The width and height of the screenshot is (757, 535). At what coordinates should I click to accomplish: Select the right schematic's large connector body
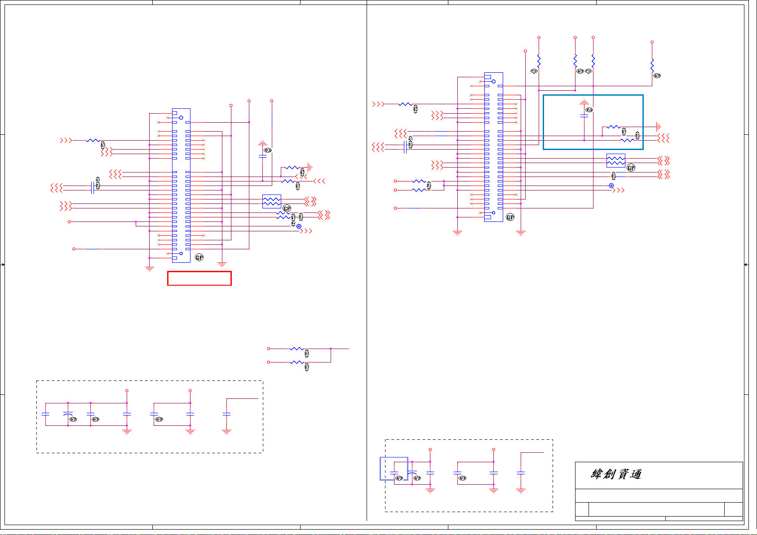tap(493, 147)
